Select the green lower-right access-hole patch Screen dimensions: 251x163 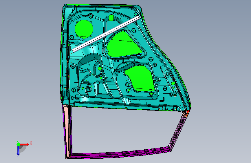click(x=140, y=79)
